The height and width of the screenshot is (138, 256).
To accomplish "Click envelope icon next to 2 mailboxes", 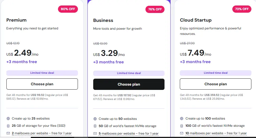I will [8, 133].
